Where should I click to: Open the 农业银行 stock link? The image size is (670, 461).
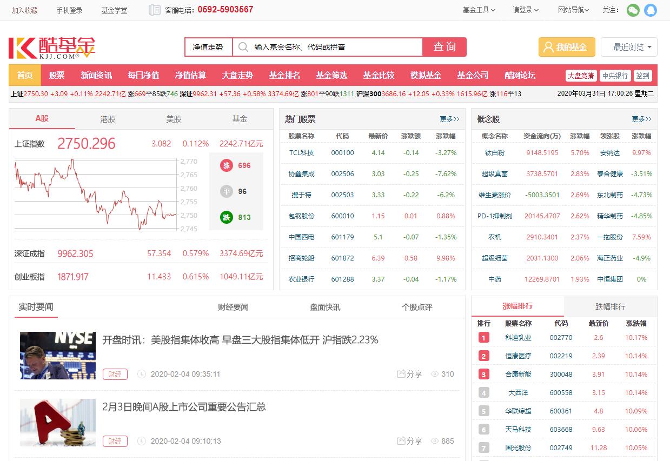(301, 279)
